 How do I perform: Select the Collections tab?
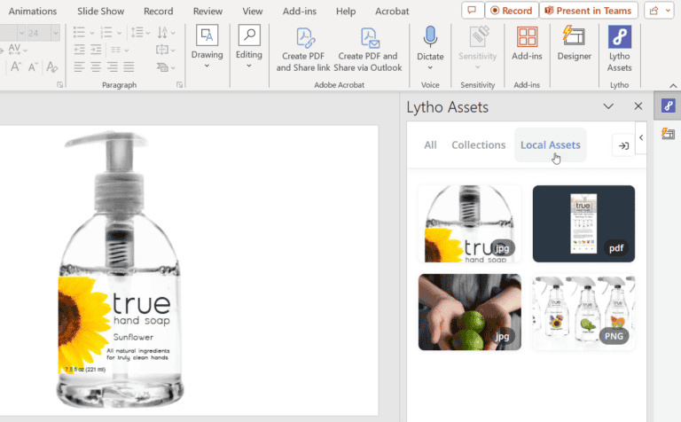479,145
